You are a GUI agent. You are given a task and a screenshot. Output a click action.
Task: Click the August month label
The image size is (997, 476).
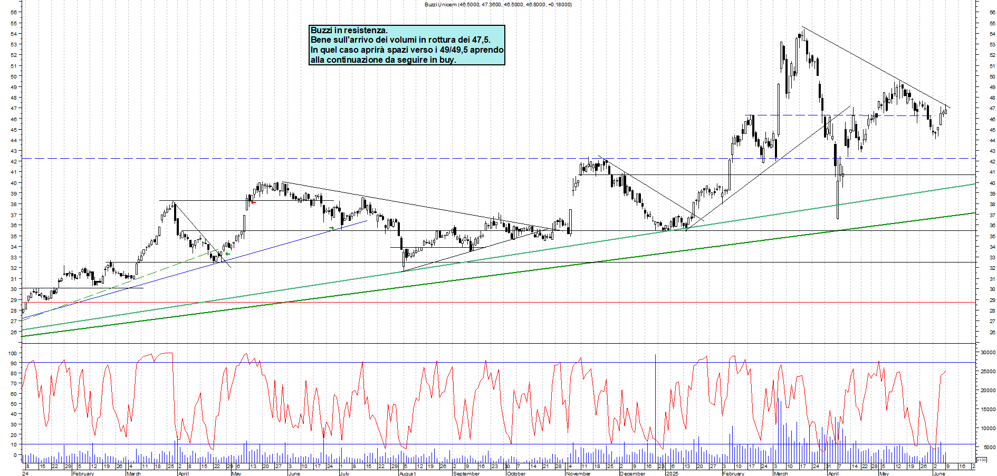407,473
